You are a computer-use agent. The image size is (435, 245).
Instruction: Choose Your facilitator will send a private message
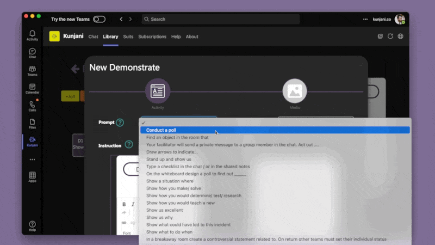point(275,144)
